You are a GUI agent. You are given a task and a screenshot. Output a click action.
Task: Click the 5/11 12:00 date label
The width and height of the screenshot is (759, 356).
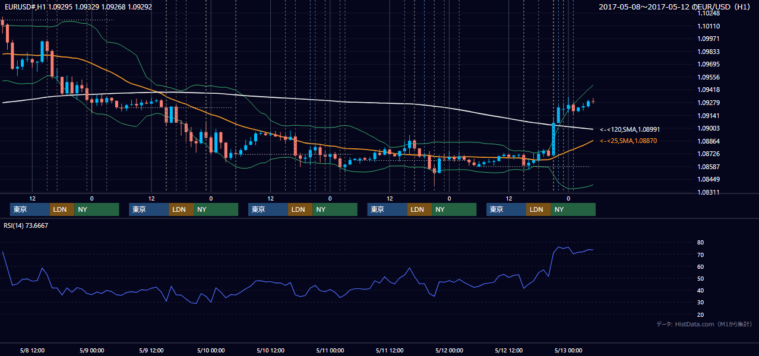pos(390,350)
